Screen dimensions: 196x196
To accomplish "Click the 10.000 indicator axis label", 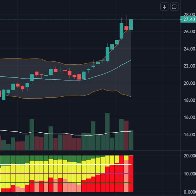I will (189, 174).
